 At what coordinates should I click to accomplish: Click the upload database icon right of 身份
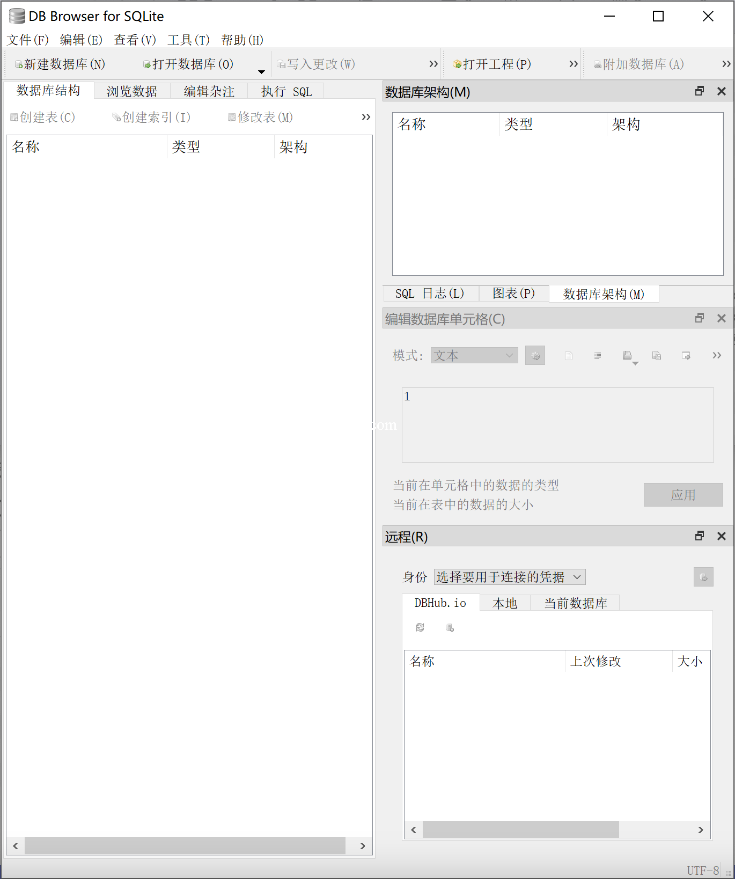click(703, 577)
